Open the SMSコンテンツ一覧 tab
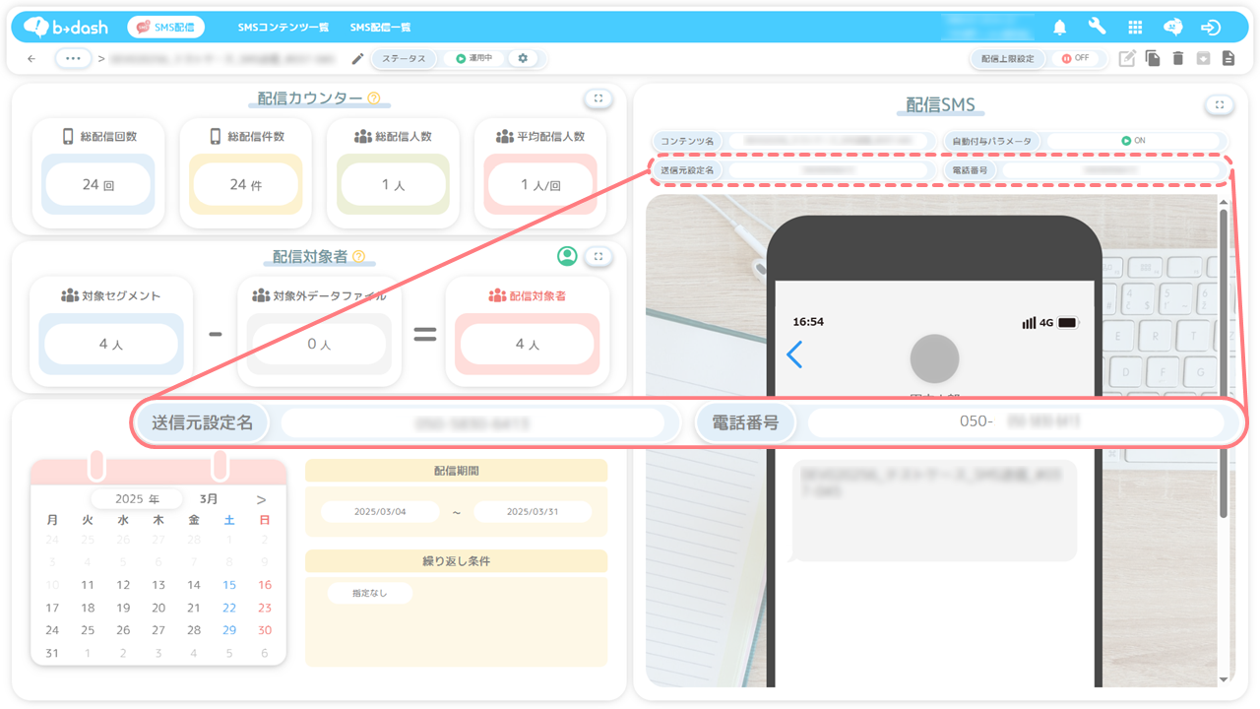1260x709 pixels. tap(283, 28)
